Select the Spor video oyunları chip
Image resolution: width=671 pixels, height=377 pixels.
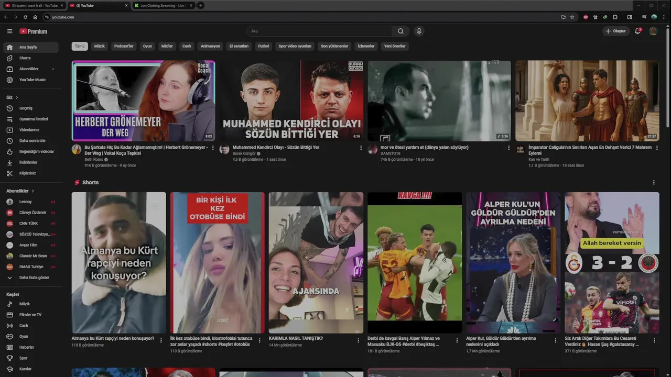(x=295, y=46)
